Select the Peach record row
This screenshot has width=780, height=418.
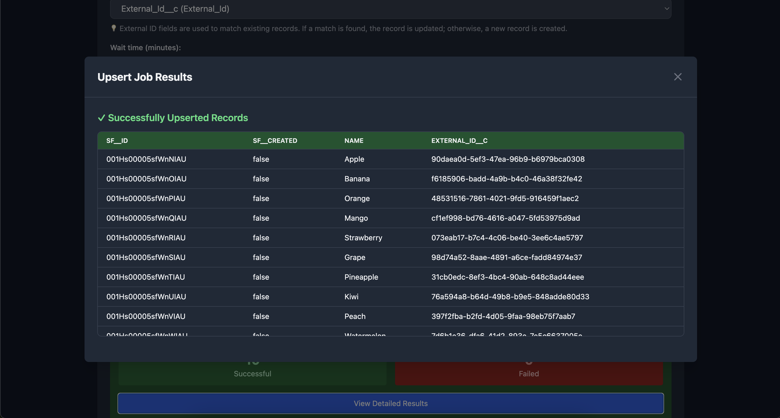point(355,316)
